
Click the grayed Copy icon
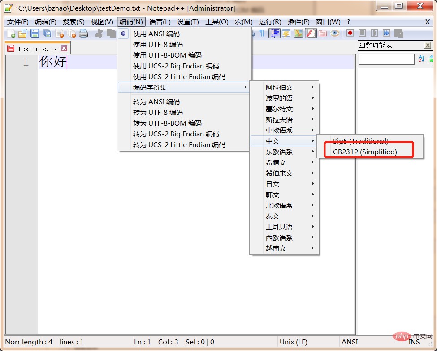111,34
